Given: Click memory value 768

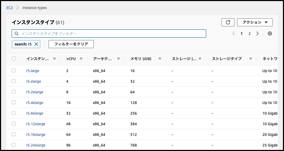Looking at the screenshot, I should pos(133,145).
